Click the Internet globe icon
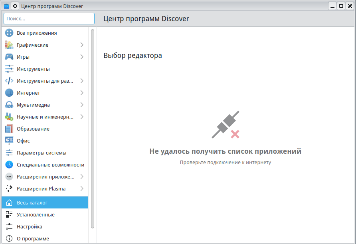 tap(9, 93)
